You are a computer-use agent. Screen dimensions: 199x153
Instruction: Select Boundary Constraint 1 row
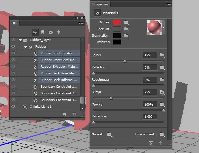coord(48,87)
